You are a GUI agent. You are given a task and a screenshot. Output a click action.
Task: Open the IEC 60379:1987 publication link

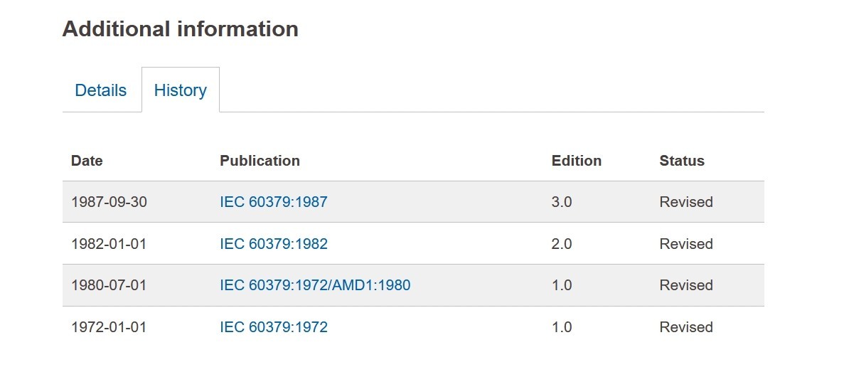click(274, 202)
